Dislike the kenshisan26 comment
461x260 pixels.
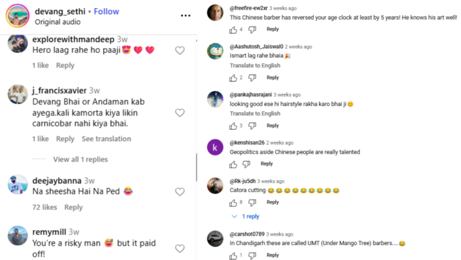(246, 164)
